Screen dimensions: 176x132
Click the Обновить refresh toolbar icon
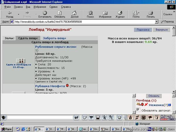[60, 13]
